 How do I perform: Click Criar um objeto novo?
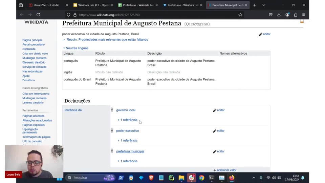pos(35,54)
